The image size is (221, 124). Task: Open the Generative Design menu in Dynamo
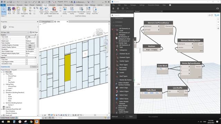click(153, 5)
